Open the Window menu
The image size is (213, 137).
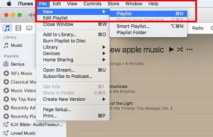(134, 4)
